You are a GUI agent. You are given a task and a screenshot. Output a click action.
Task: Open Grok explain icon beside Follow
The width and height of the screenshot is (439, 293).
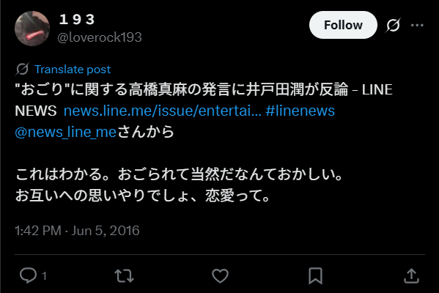393,25
